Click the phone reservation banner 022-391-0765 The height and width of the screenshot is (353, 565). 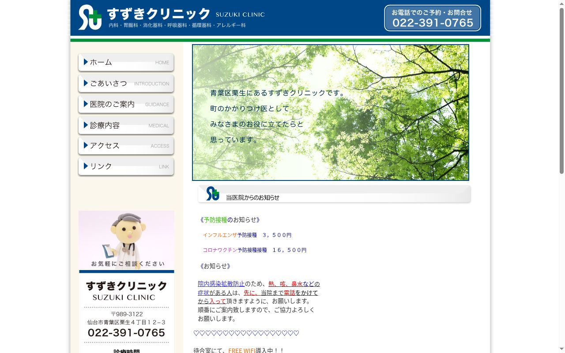433,18
